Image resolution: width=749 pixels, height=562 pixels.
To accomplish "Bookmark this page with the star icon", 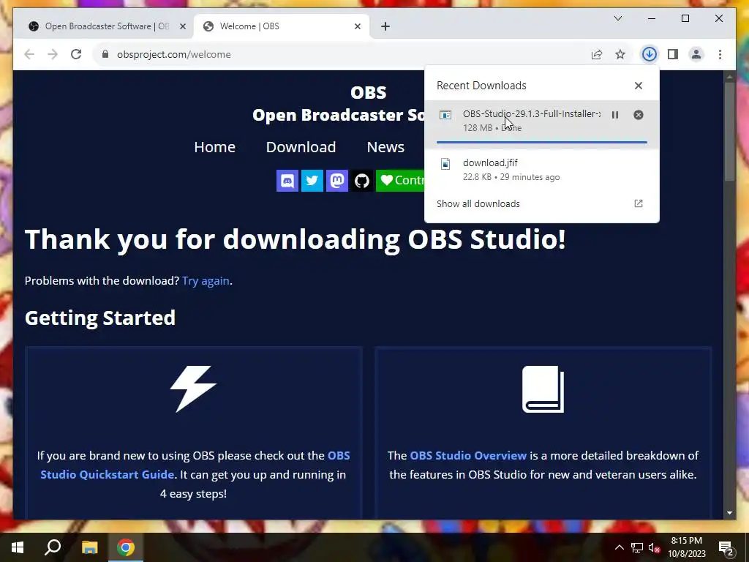I will [x=620, y=54].
